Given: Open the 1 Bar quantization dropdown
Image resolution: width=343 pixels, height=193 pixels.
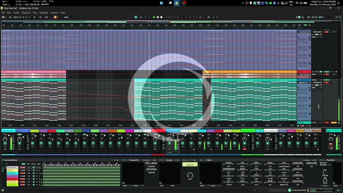Looking at the screenshot, I should point(47,17).
